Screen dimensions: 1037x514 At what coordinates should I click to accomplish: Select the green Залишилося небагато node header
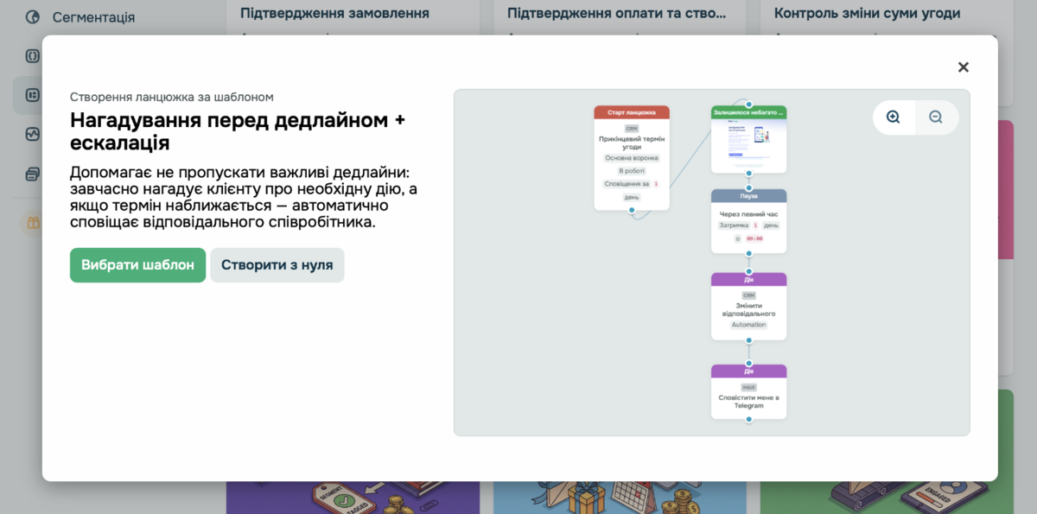(x=748, y=112)
